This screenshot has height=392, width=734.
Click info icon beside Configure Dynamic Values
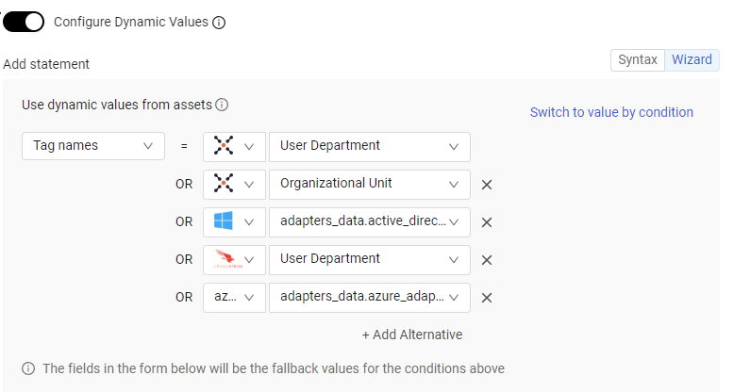tap(219, 23)
